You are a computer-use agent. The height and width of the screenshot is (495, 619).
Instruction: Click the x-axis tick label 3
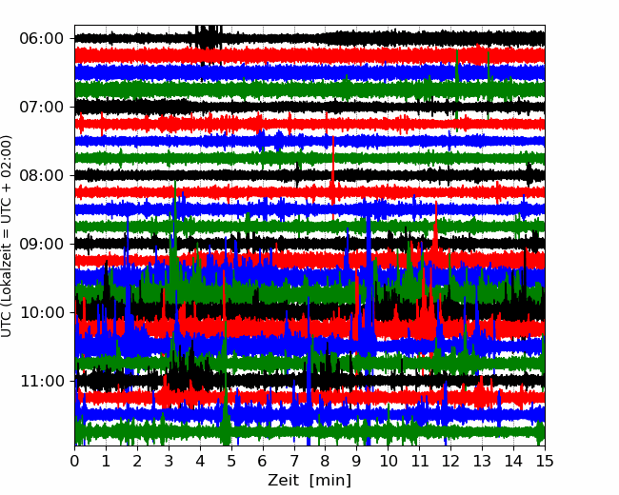pyautogui.click(x=169, y=461)
